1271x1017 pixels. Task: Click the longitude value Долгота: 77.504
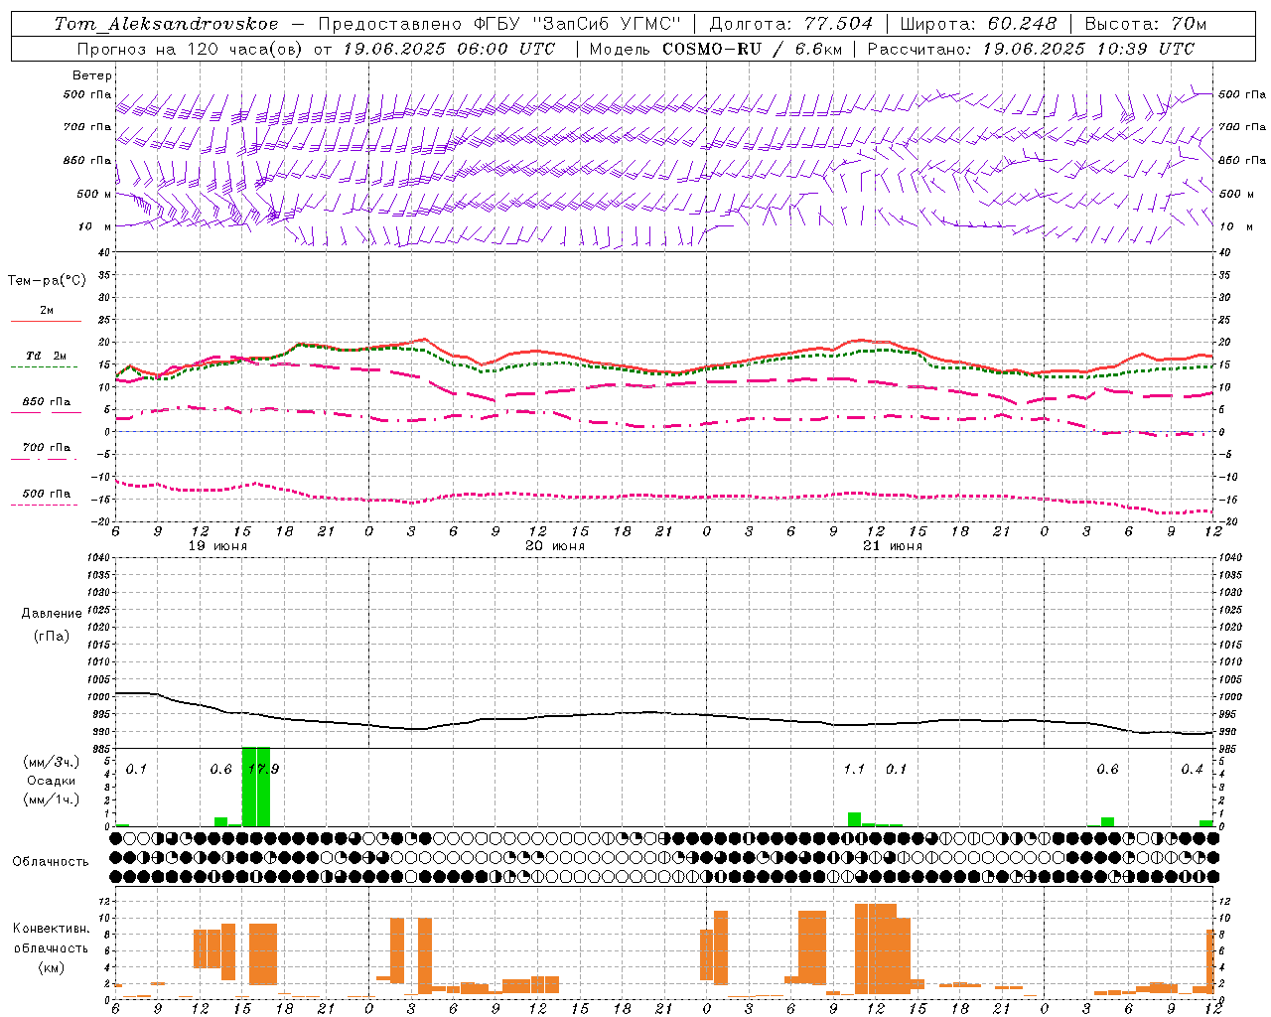click(x=791, y=24)
